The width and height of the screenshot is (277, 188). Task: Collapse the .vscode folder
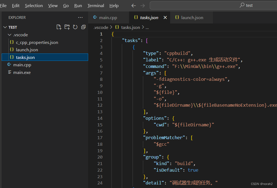[10, 35]
